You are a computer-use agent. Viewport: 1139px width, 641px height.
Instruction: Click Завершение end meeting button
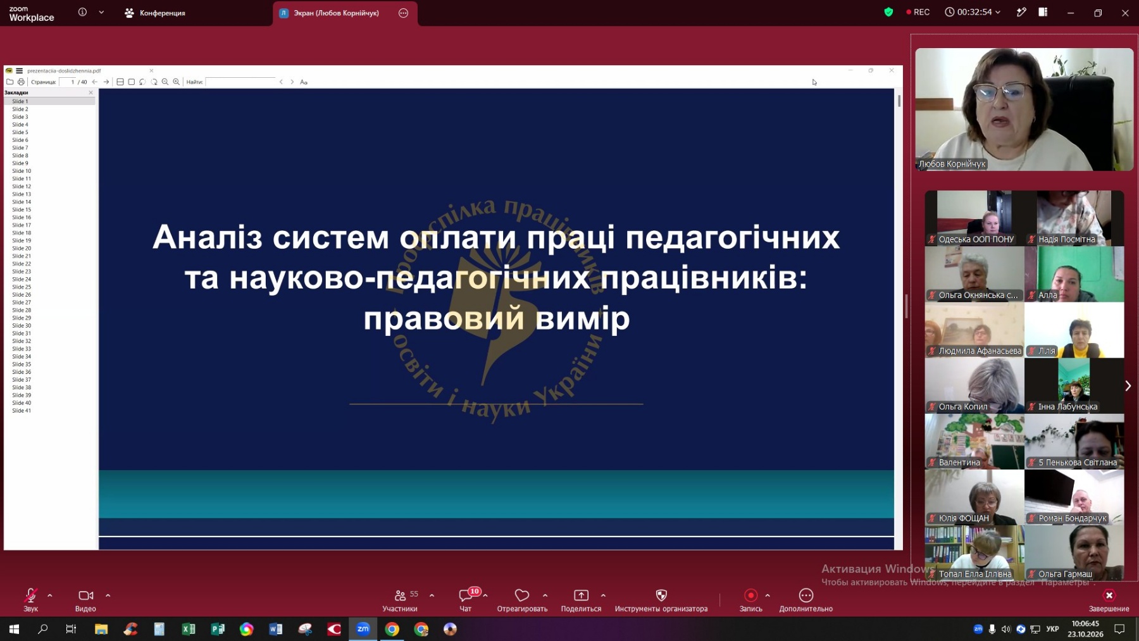pos(1109,600)
